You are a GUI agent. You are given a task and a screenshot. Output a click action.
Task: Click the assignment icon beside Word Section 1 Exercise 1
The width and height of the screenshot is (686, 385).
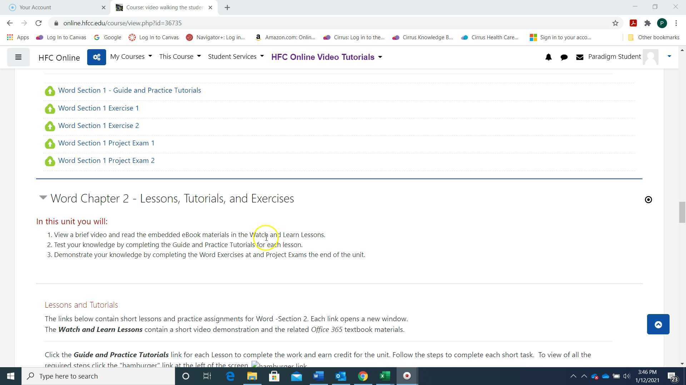[50, 108]
